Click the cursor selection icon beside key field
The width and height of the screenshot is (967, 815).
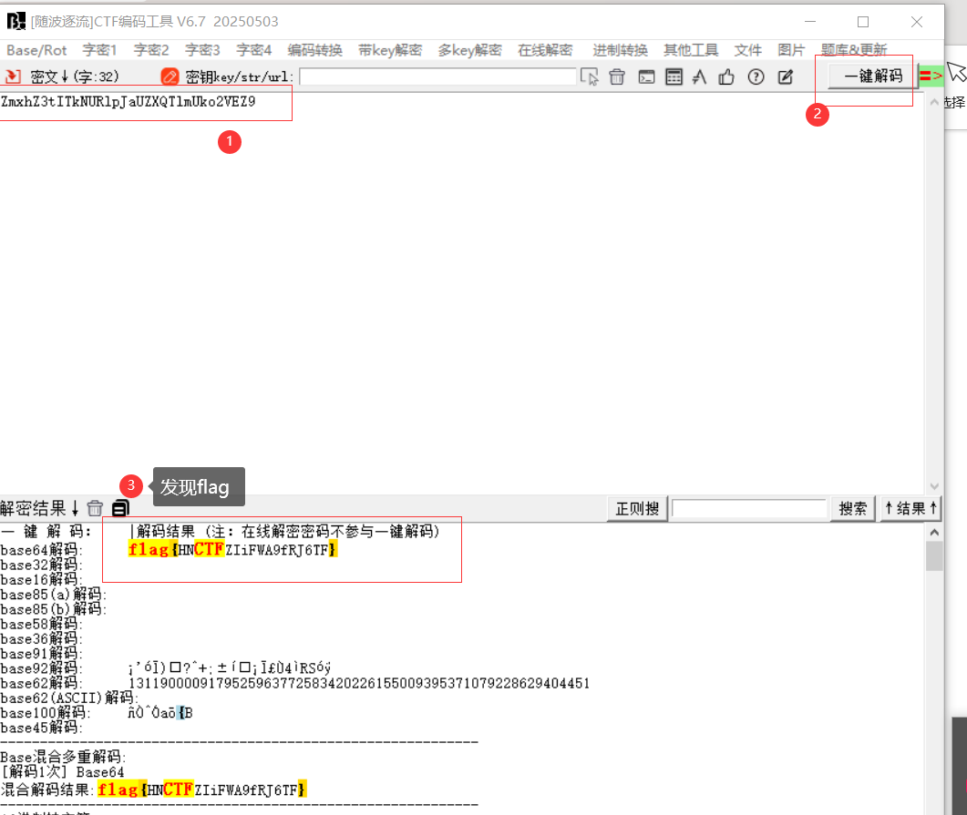[590, 77]
